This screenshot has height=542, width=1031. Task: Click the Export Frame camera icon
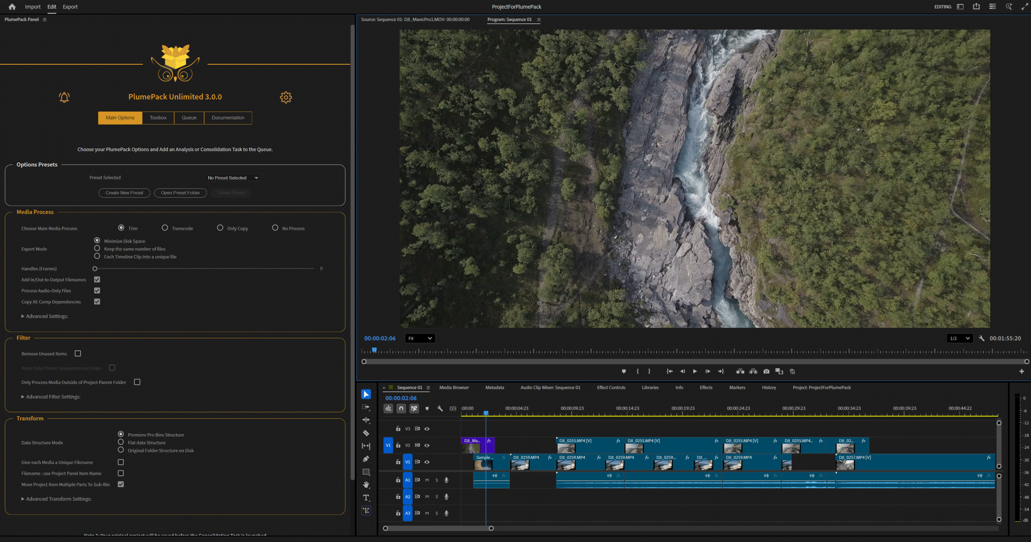(766, 371)
